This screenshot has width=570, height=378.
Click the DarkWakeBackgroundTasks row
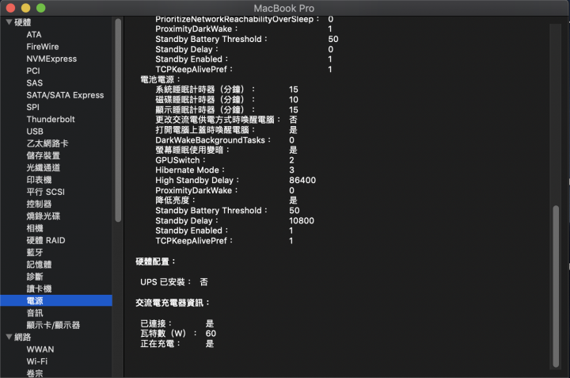pos(225,140)
